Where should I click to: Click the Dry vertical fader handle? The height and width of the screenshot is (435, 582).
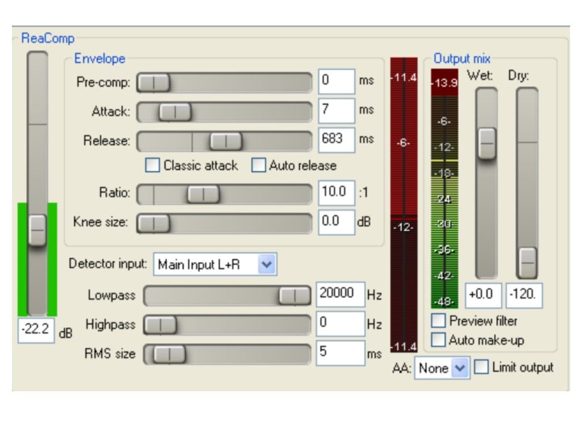527,263
